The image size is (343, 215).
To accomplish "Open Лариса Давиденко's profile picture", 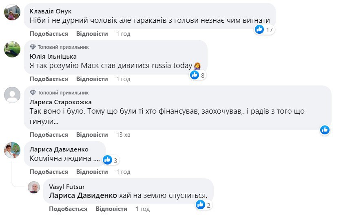I will point(12,151).
